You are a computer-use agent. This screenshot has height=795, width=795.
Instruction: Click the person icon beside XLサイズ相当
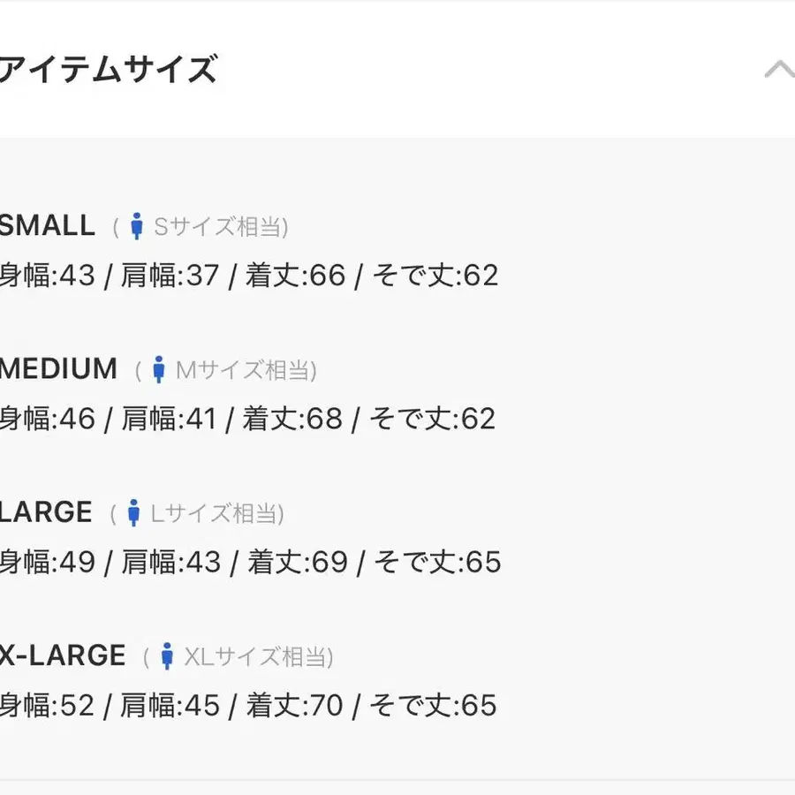(167, 656)
